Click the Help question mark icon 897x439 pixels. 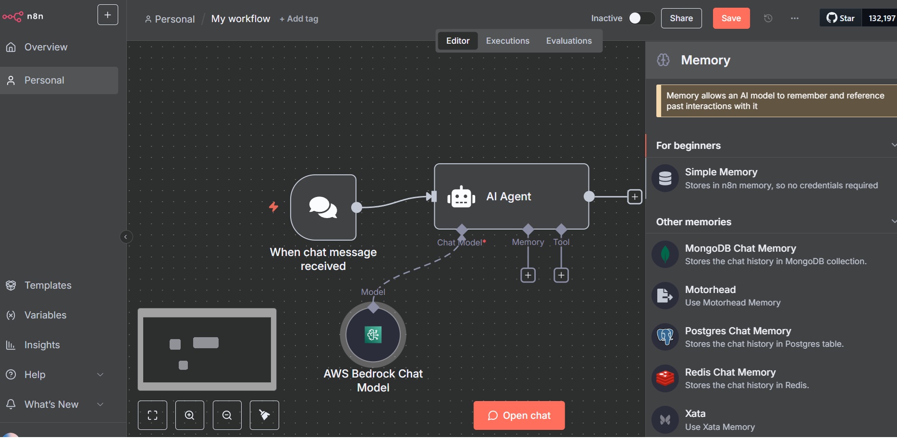(11, 375)
